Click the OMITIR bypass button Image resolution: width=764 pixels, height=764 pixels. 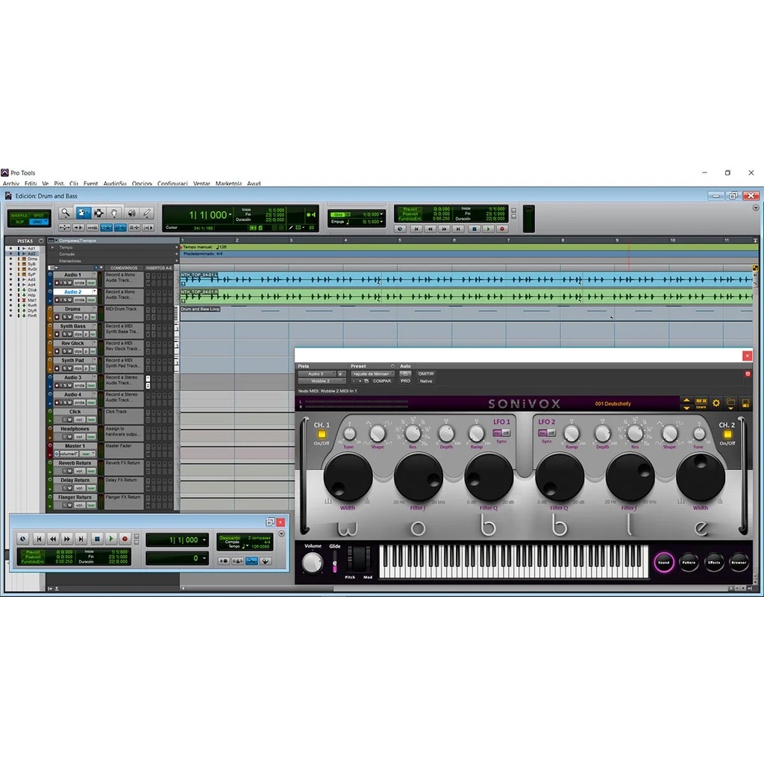click(x=426, y=374)
